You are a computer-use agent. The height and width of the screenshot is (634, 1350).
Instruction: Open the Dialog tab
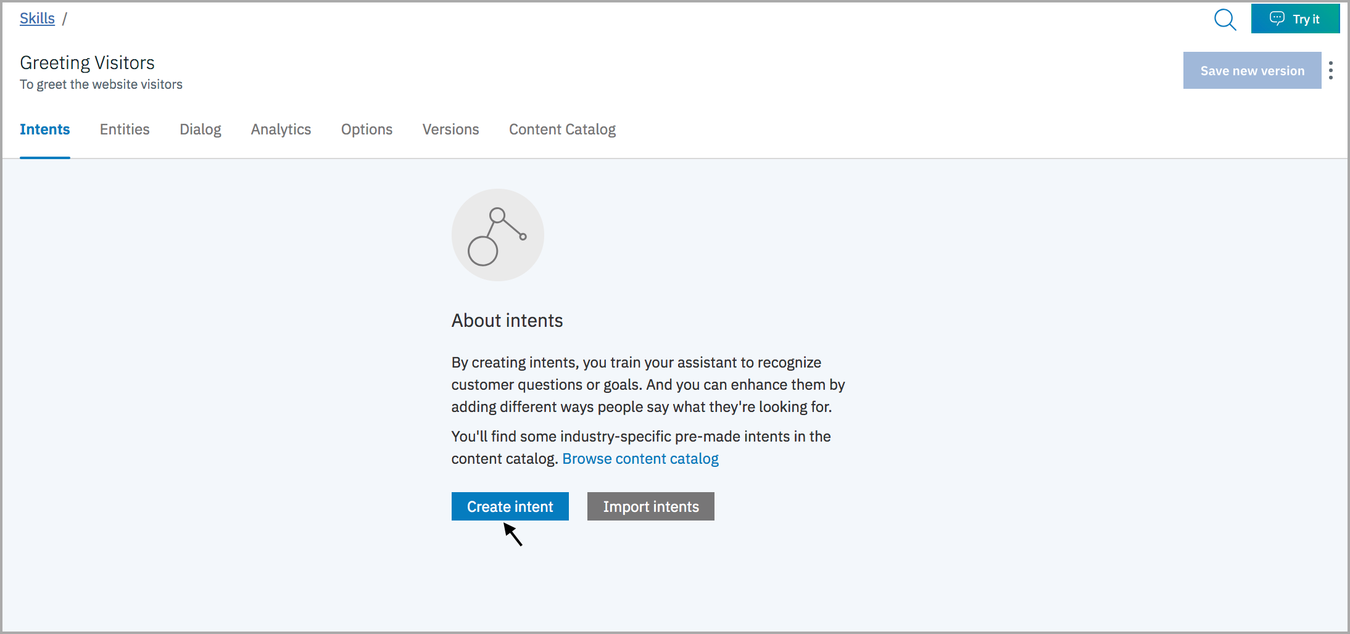tap(200, 130)
